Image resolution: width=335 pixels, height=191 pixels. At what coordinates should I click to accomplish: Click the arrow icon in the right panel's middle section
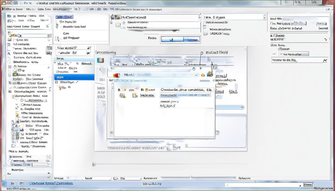tap(326, 40)
